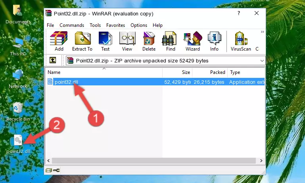The image size is (305, 183).
Task: Click the horizontal scrollbar track
Action: click(x=153, y=160)
